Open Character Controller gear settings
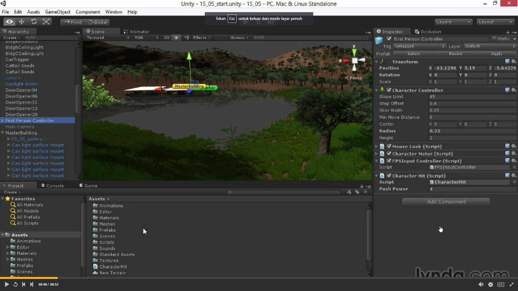Screen dimensions: 518x291 (514, 90)
